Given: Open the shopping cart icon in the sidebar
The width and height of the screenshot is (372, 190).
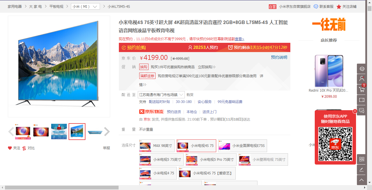Looking at the screenshot, I should pos(362,89).
